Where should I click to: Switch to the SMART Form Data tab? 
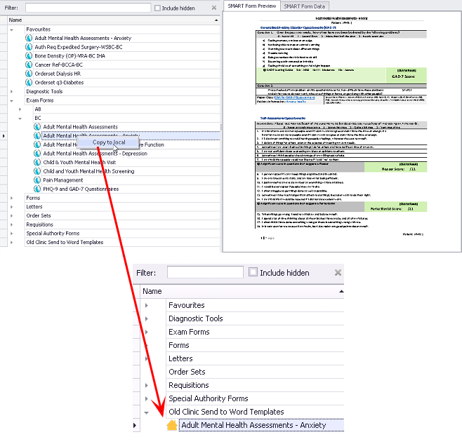coord(304,6)
